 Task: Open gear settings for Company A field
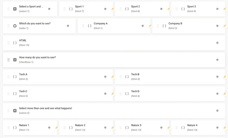(x=142, y=26)
